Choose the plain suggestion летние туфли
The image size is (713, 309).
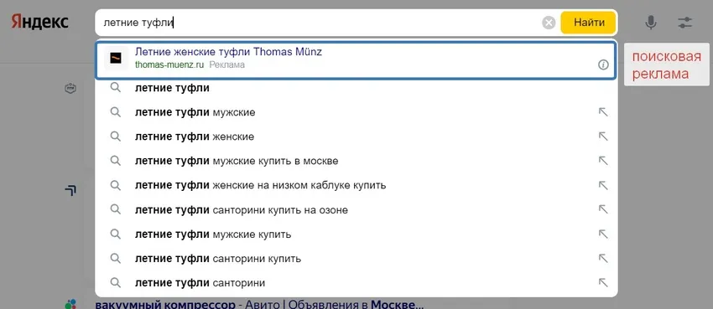356,88
